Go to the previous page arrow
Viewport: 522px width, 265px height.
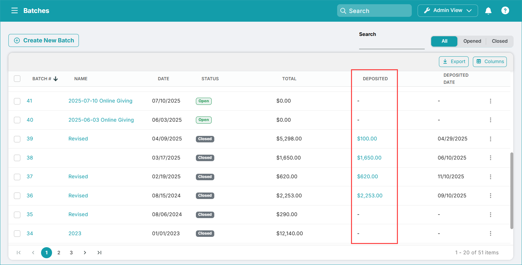(33, 253)
